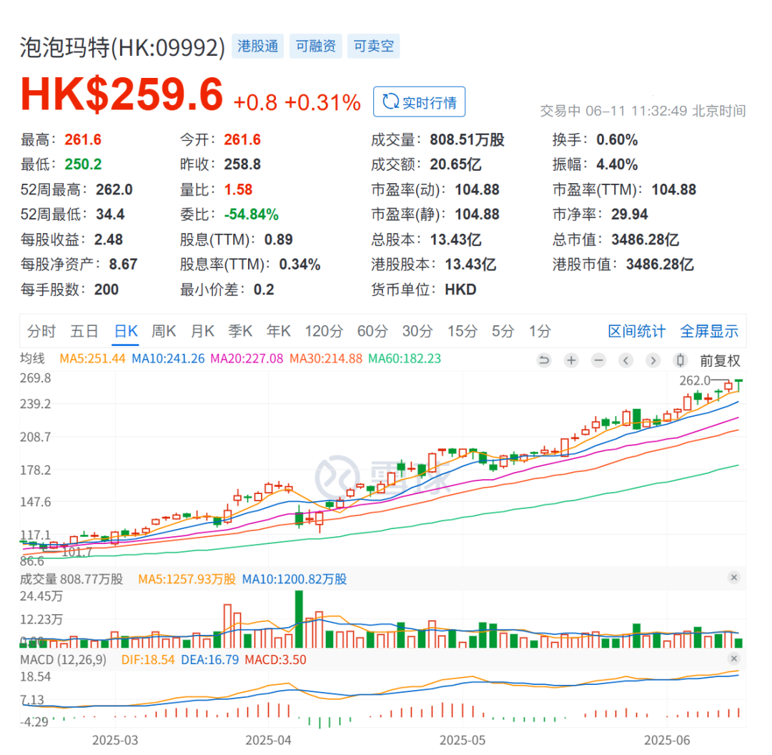Click 货币单位 value HKD
The image size is (772, 755).
[x=461, y=290]
